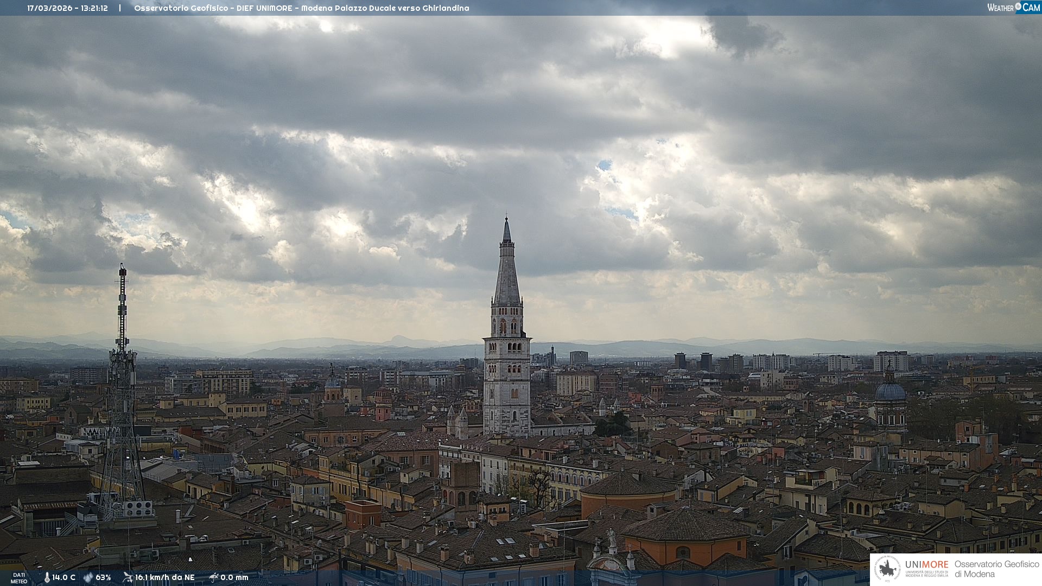Click the 16.1 km/h da NE wind reading
This screenshot has width=1042, height=586.
(164, 577)
